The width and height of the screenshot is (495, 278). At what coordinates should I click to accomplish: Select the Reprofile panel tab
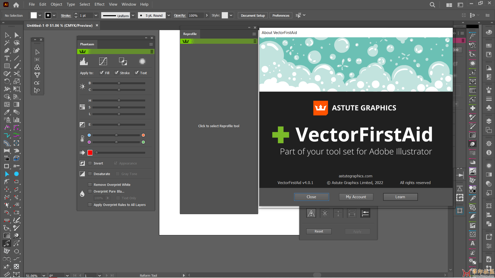pyautogui.click(x=190, y=34)
